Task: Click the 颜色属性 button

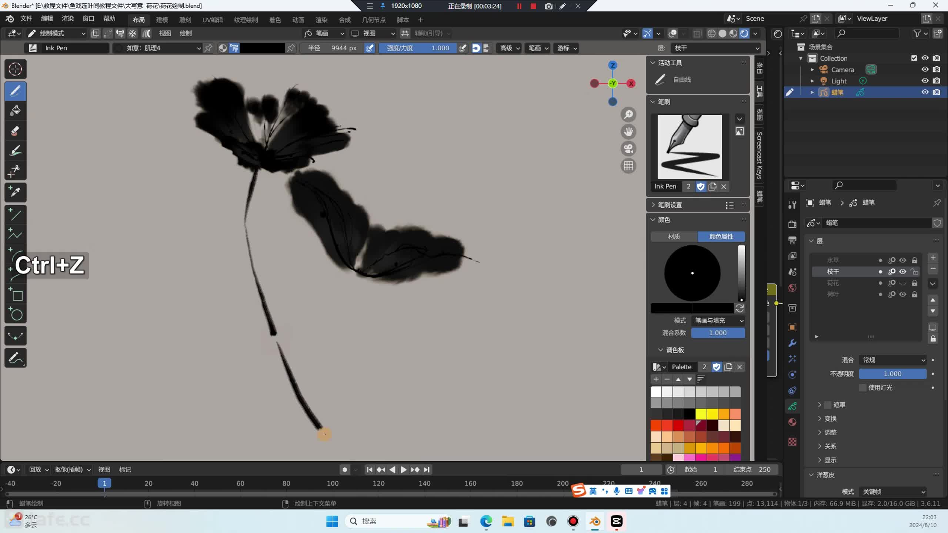Action: [x=721, y=237]
